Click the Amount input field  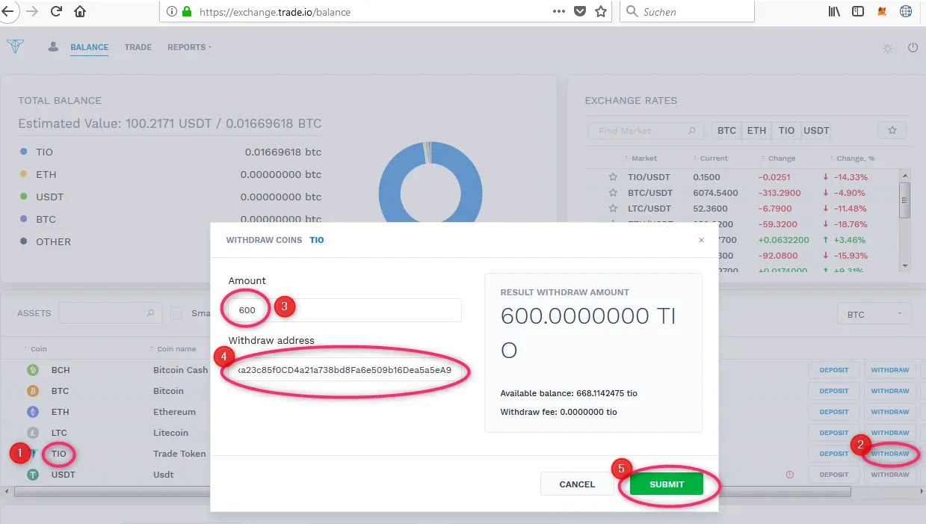[x=345, y=310]
